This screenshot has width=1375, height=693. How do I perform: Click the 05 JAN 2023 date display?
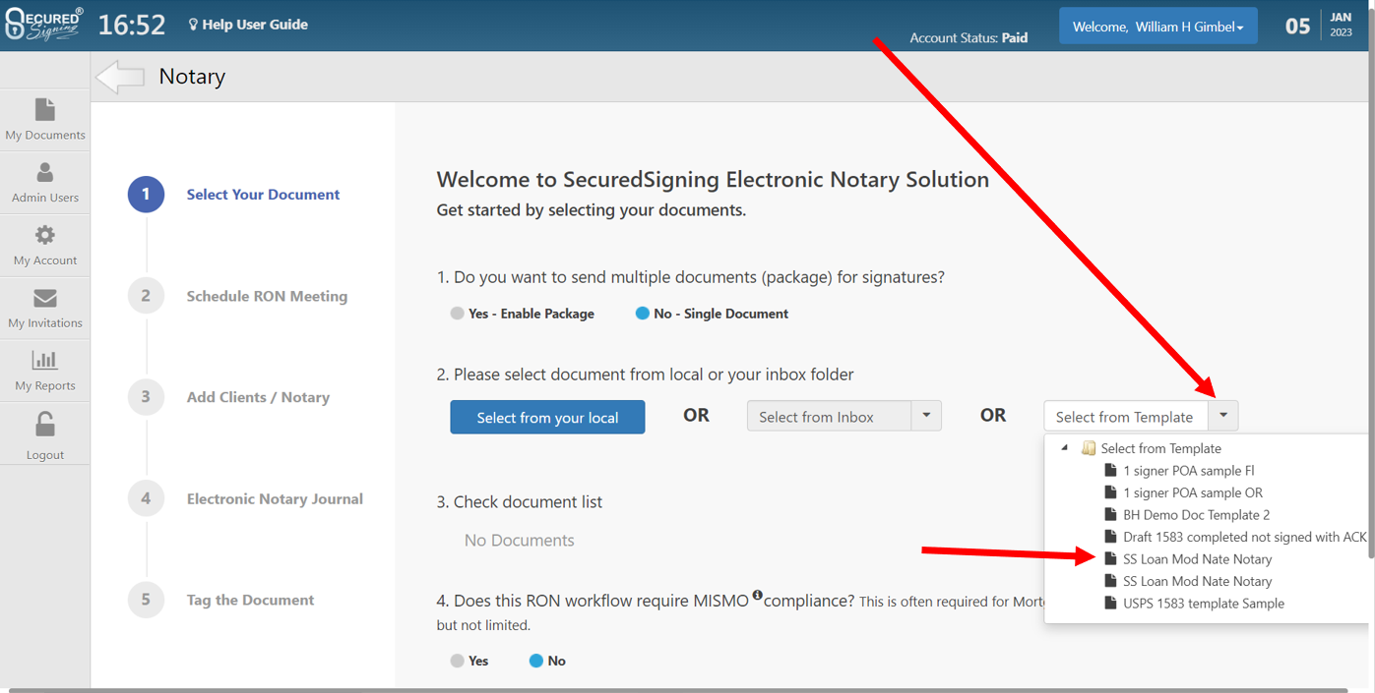coord(1319,26)
